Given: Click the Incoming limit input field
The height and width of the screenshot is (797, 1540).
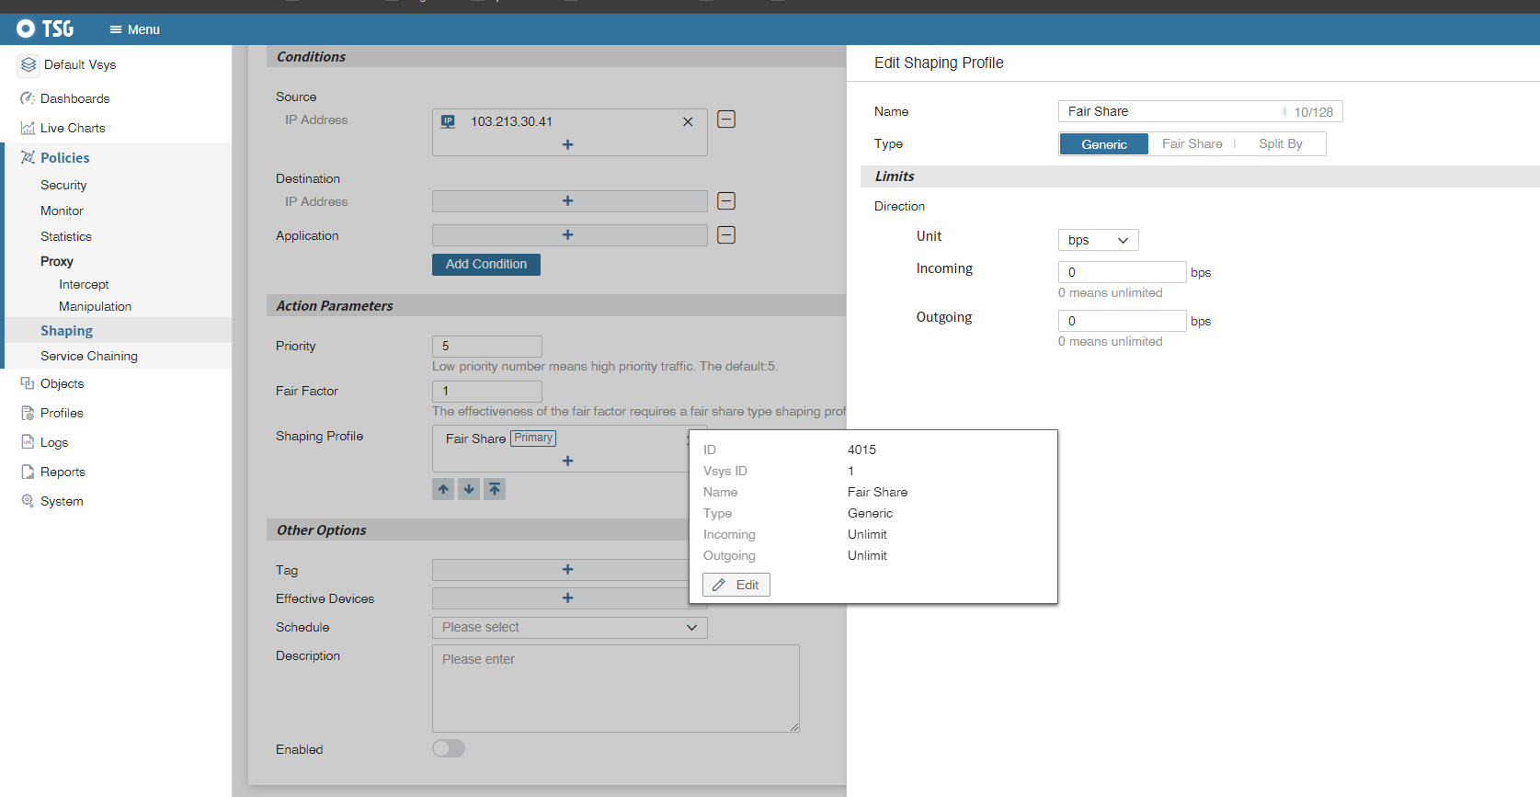Looking at the screenshot, I should (1122, 272).
